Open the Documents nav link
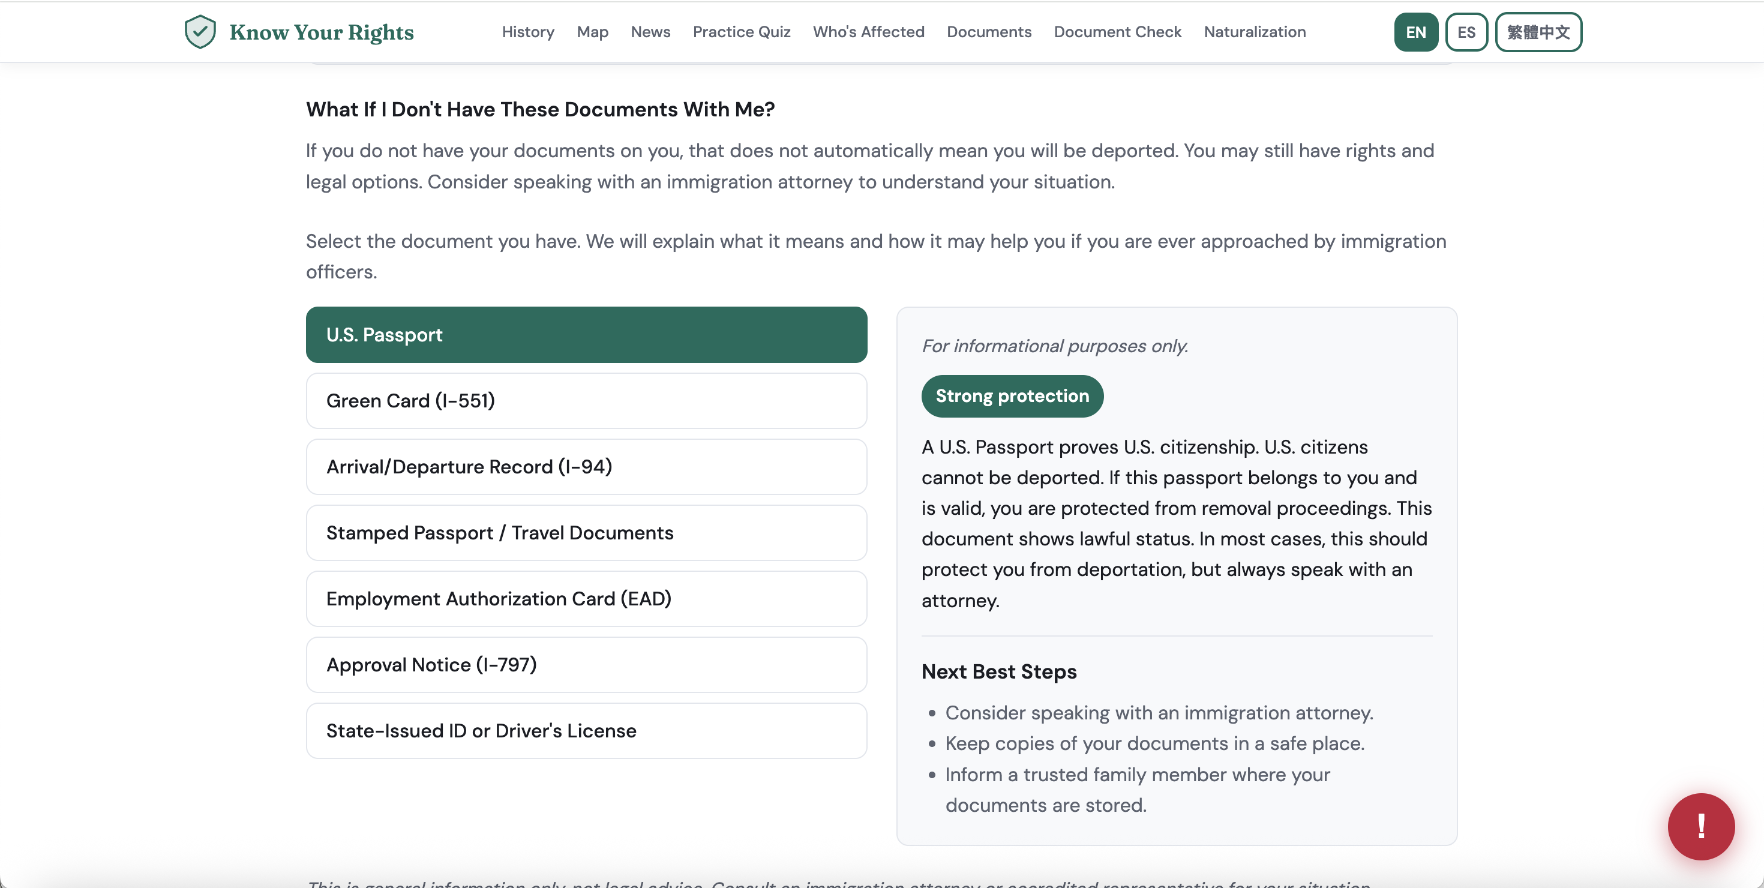The height and width of the screenshot is (888, 1764). click(x=988, y=32)
